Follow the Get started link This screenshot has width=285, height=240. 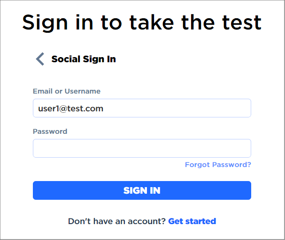(192, 221)
